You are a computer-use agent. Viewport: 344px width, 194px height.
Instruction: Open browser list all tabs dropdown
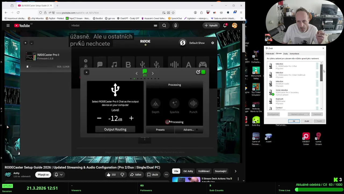[x=212, y=5]
